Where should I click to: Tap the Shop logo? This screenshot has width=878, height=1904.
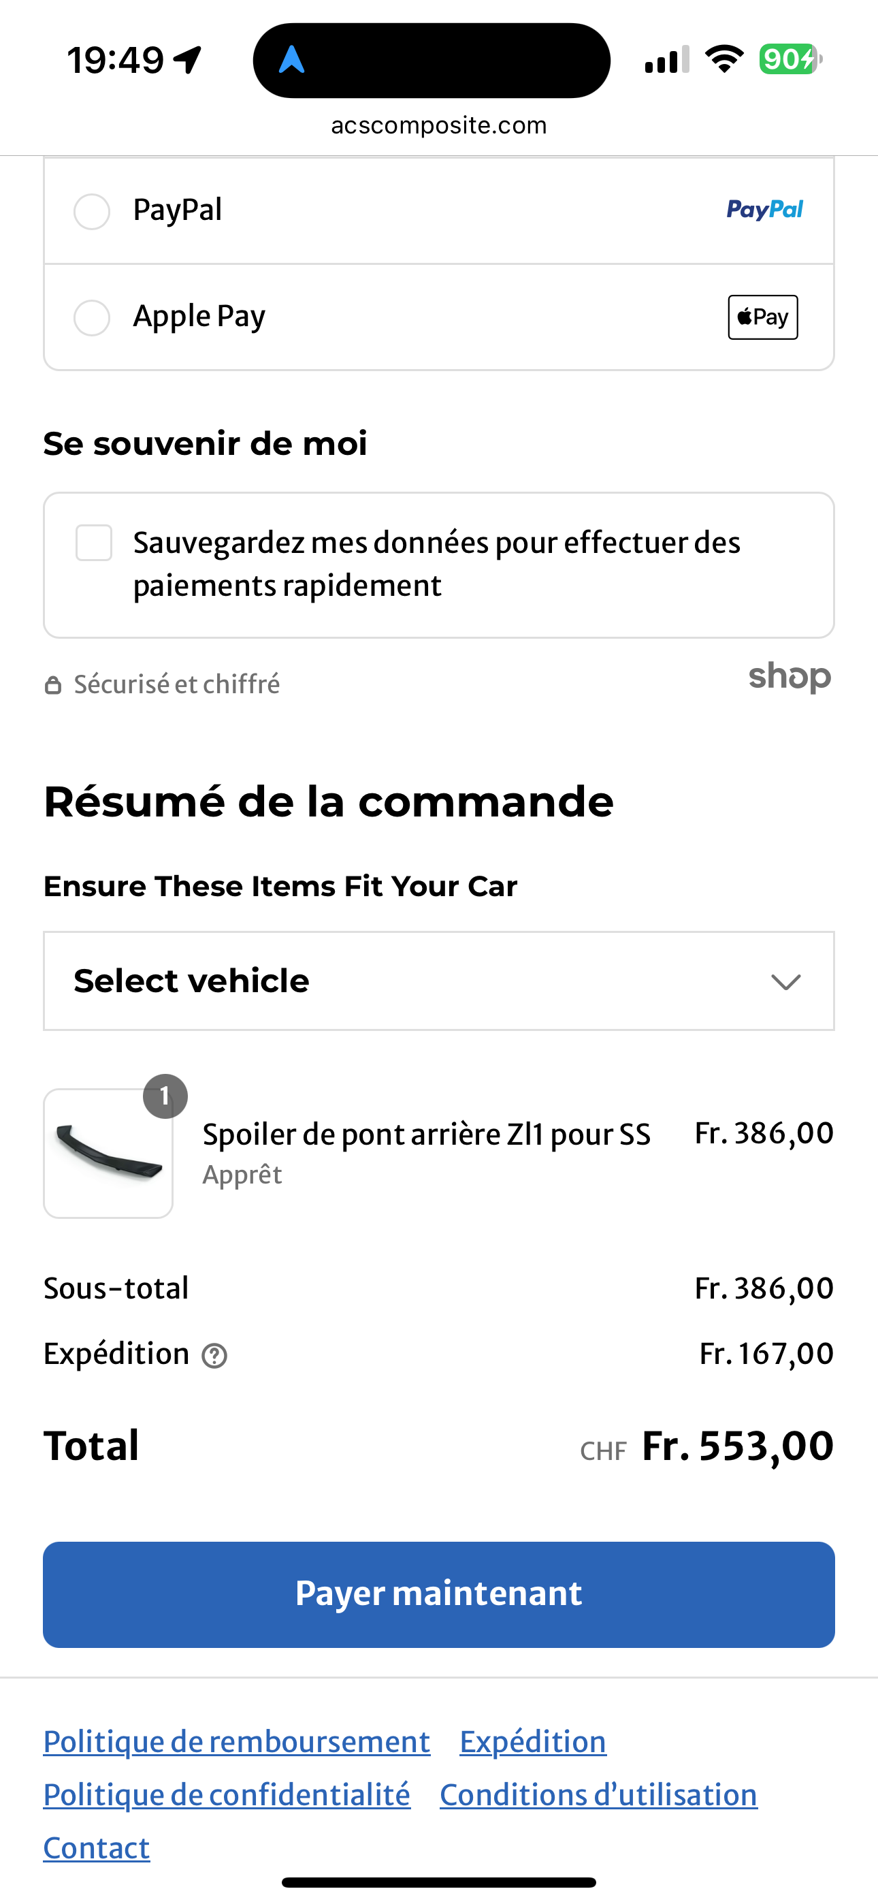coord(790,676)
